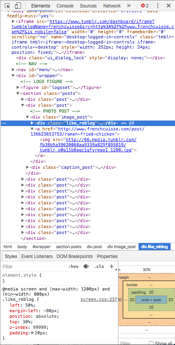Open screen.css:237 source link
The height and width of the screenshot is (345, 175).
pos(99,300)
